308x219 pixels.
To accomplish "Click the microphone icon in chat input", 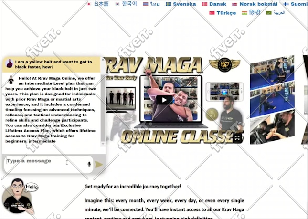I will click(89, 164).
